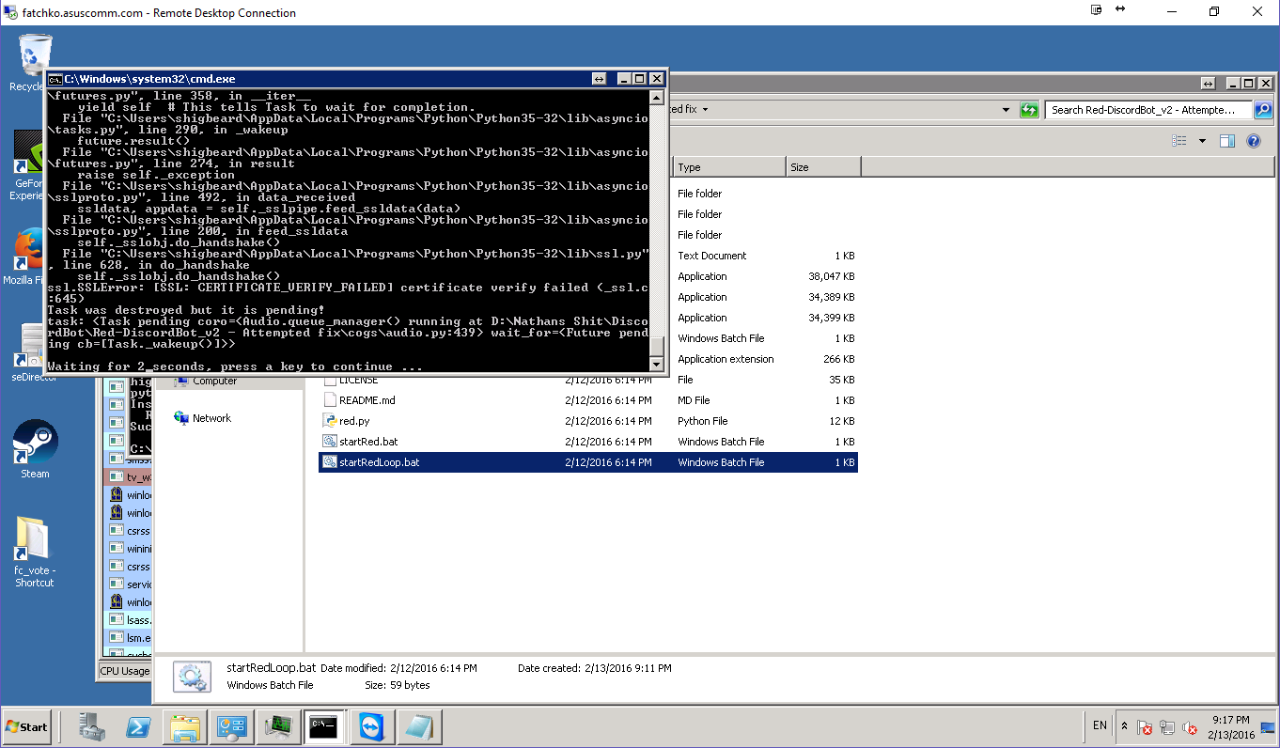Select startRedLoop.bat file

[x=588, y=462]
